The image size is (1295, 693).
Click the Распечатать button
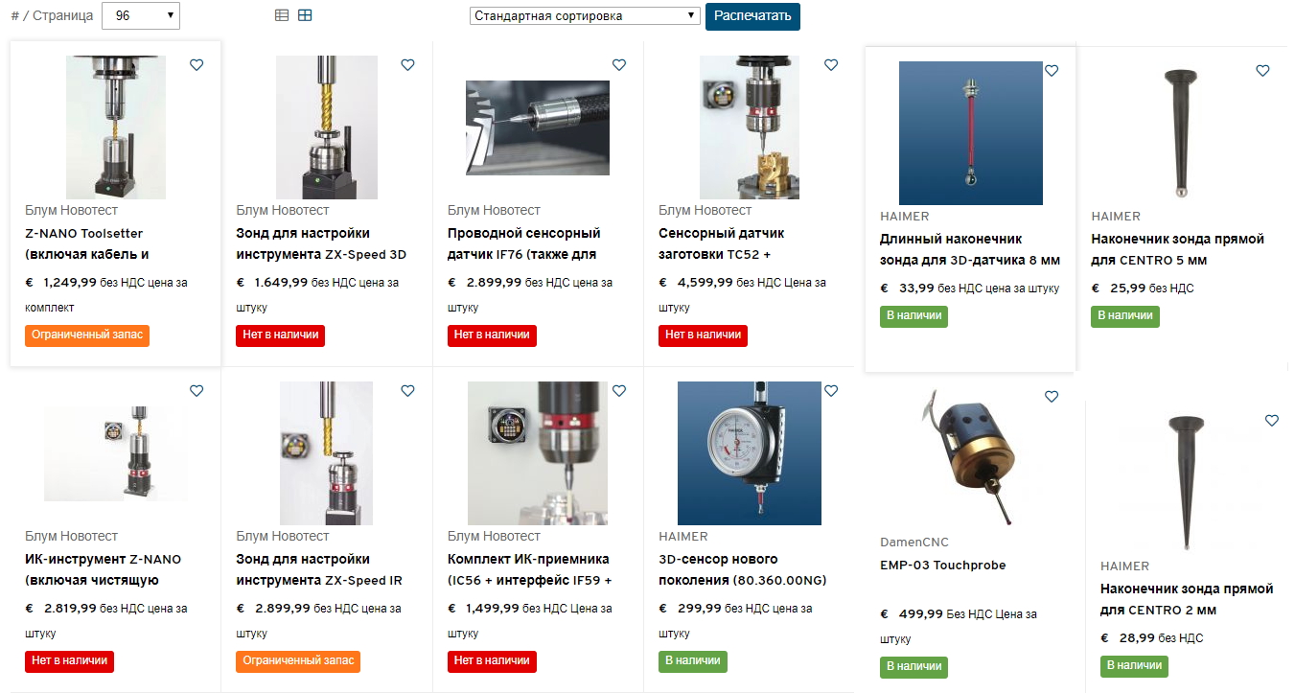click(x=752, y=16)
